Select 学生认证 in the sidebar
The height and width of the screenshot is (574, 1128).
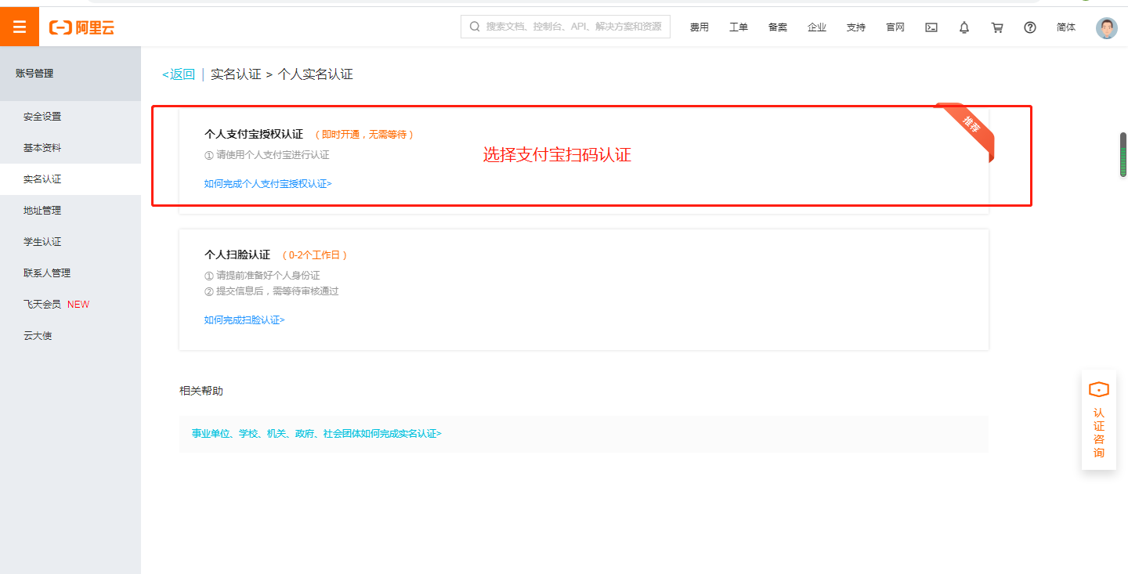(70, 242)
